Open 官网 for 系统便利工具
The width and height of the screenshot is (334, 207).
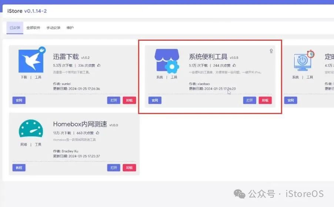point(155,100)
